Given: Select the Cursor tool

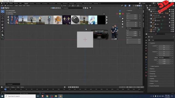Looking at the screenshot, I should click(2, 15).
